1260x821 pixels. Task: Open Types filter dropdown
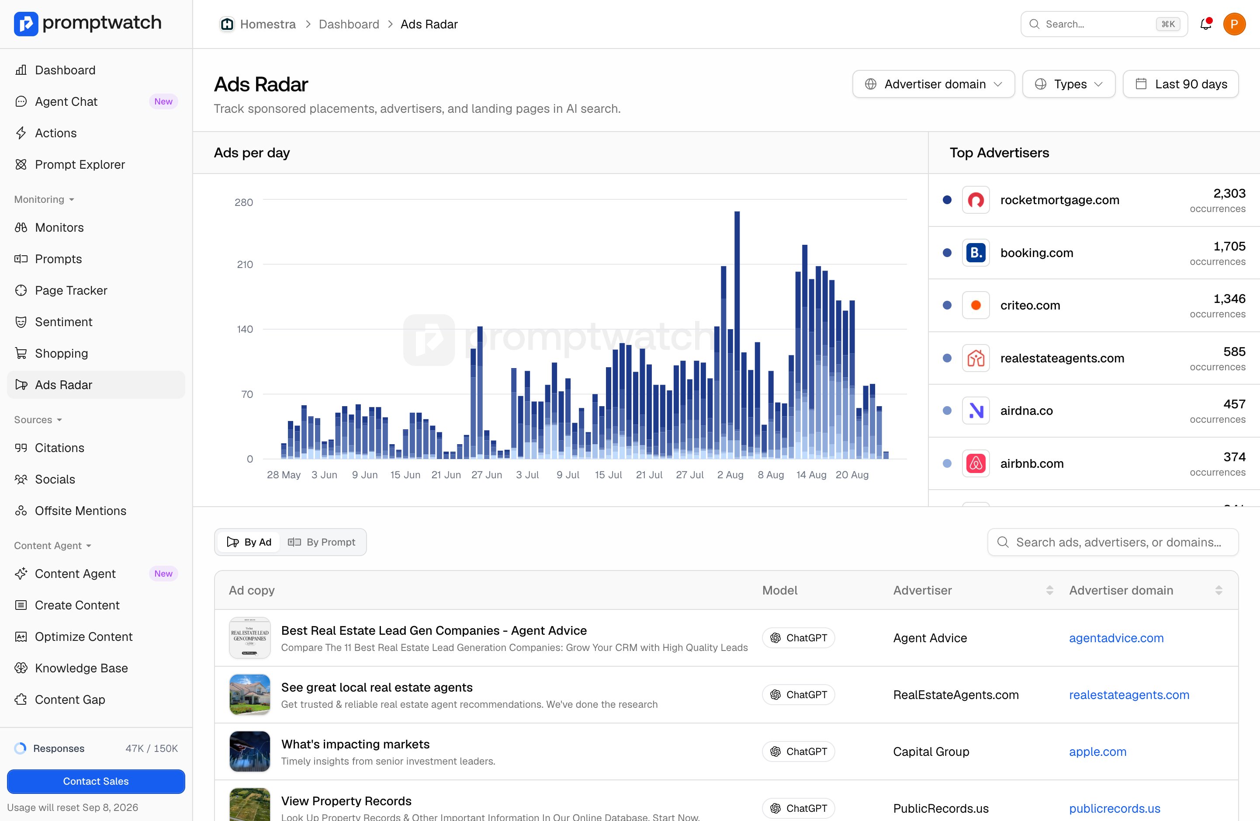(1068, 83)
